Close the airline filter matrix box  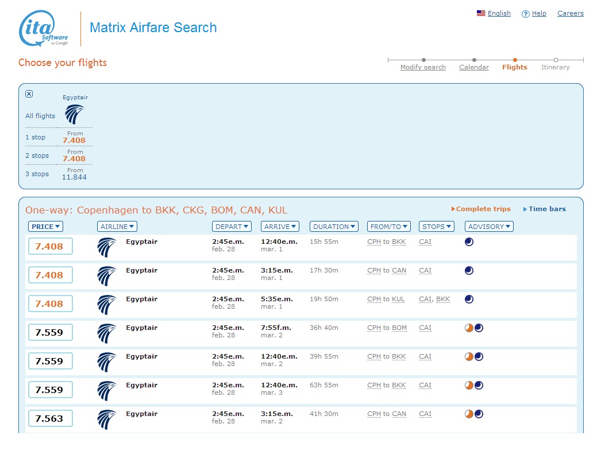point(29,94)
